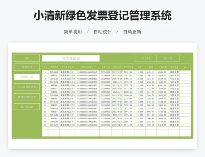Viewport: 205px width, 157px height.
Task: Select invoice number cell 7894543
Action: click(x=54, y=95)
